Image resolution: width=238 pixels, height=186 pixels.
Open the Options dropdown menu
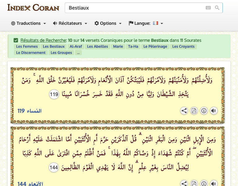coord(108,23)
